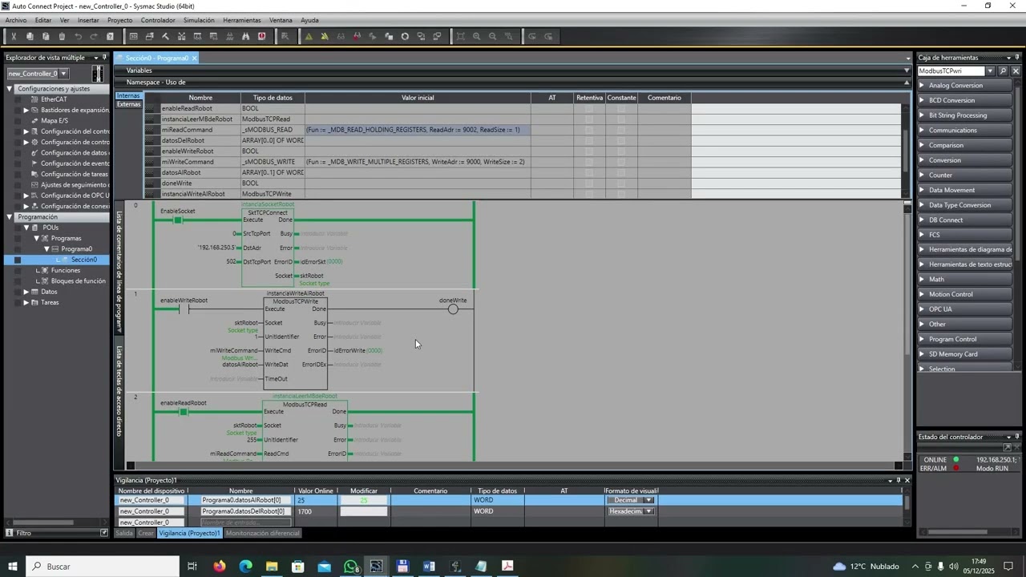Toggle the enableWriteRobot contact in rung 1
1026x577 pixels.
(x=184, y=309)
